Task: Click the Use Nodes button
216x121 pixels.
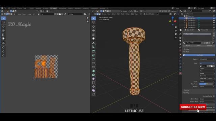Action: tap(199, 55)
